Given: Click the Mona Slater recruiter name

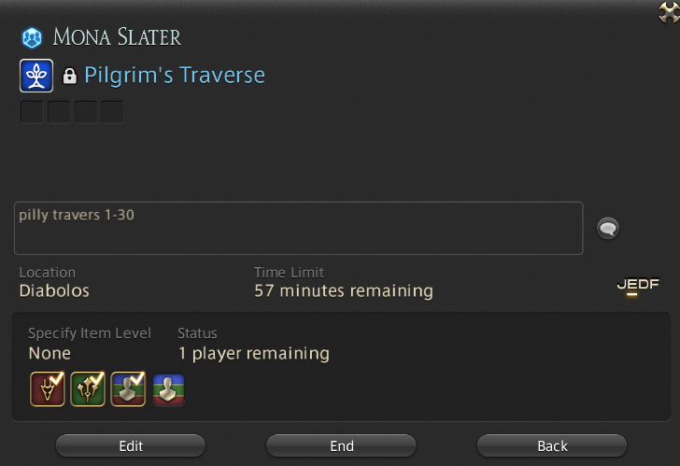Looking at the screenshot, I should tap(117, 37).
